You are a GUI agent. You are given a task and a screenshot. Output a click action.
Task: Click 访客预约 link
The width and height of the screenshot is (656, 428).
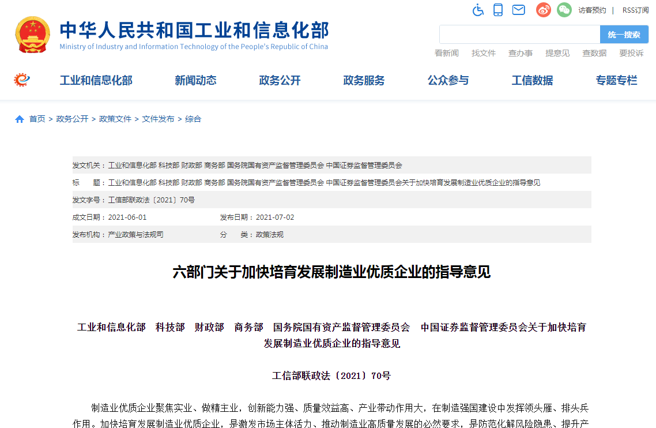click(592, 10)
